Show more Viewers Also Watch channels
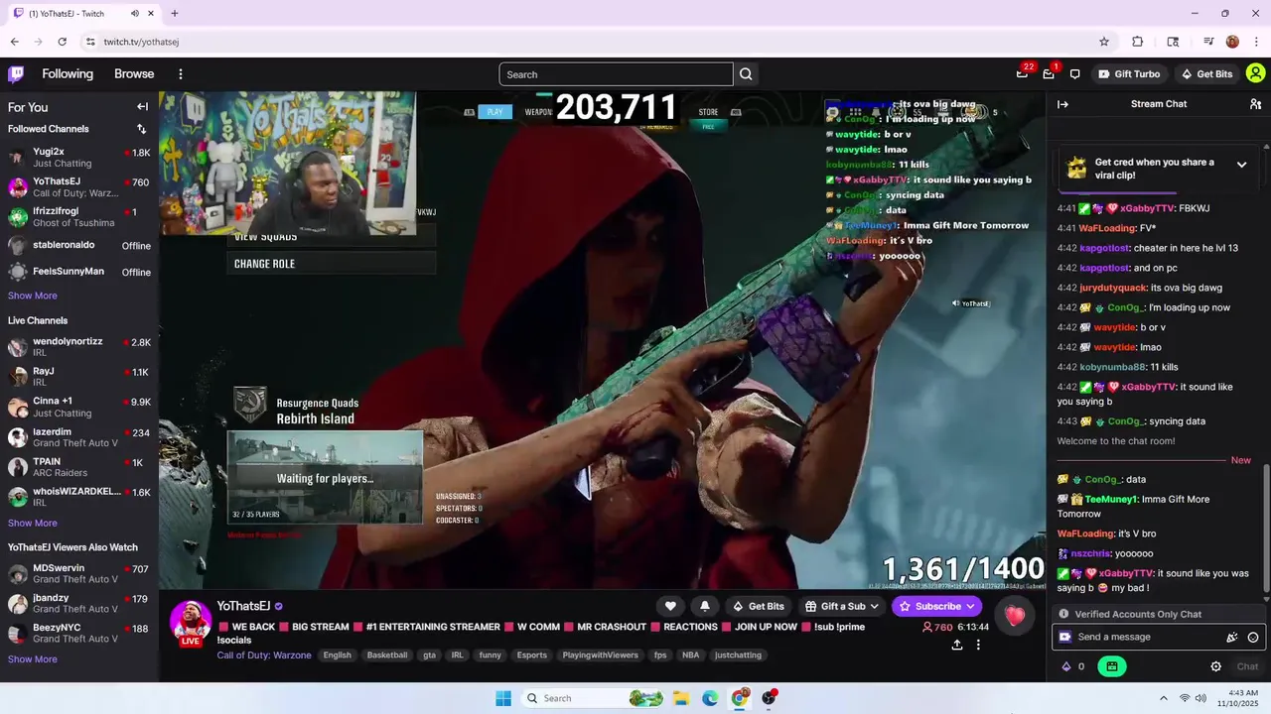1271x714 pixels. (33, 658)
